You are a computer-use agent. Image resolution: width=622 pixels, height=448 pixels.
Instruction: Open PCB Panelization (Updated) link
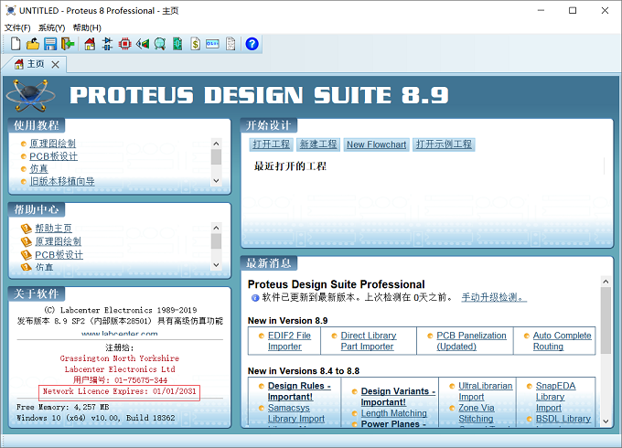[471, 341]
